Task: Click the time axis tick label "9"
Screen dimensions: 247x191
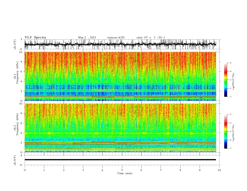Action: 200,170
